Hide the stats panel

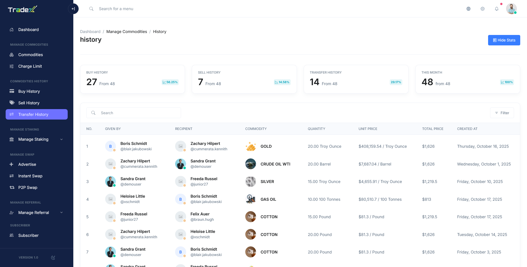(504, 40)
